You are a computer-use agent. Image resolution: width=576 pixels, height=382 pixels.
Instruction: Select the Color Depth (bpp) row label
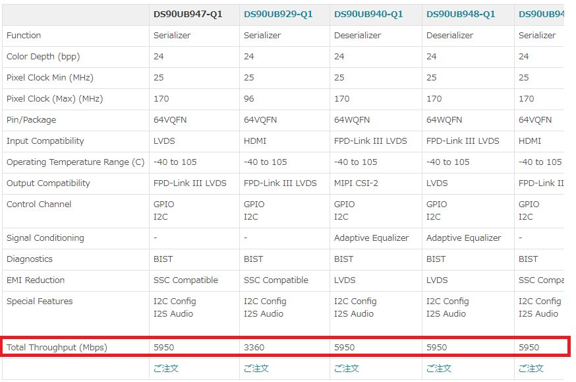click(x=43, y=57)
